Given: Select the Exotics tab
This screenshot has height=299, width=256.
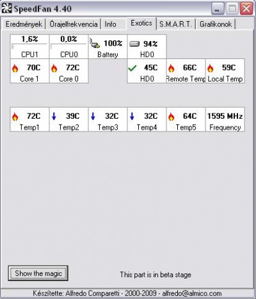Looking at the screenshot, I should pyautogui.click(x=141, y=23).
